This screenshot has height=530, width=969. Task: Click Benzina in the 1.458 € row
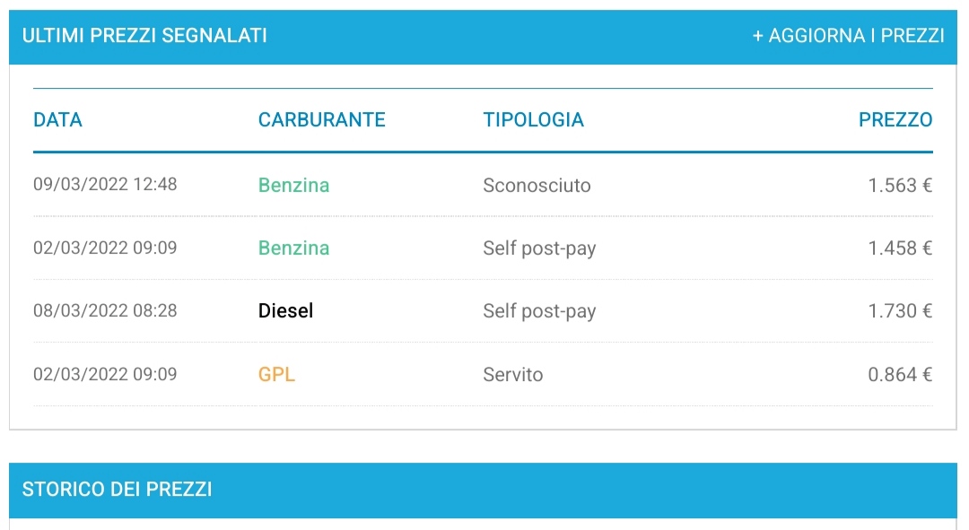293,248
